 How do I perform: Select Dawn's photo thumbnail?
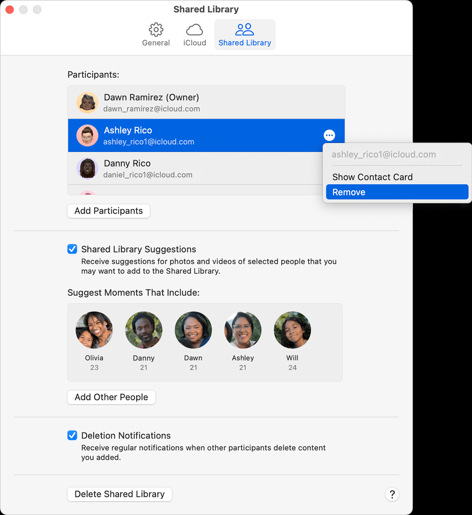193,330
